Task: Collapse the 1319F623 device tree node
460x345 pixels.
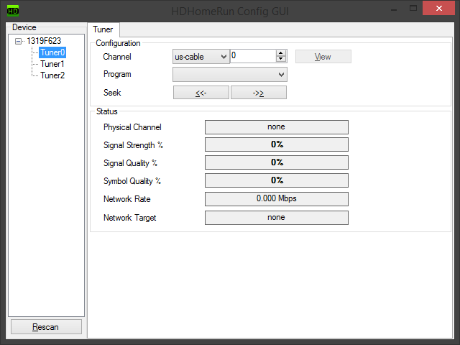Action: (x=18, y=41)
